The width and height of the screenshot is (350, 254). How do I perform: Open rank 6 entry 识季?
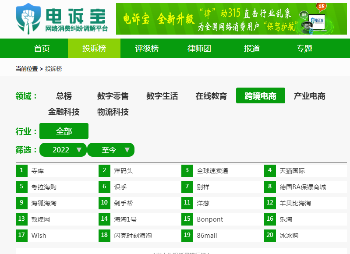(120, 187)
